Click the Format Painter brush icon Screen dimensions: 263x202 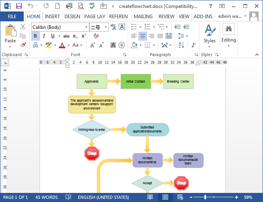click(23, 45)
